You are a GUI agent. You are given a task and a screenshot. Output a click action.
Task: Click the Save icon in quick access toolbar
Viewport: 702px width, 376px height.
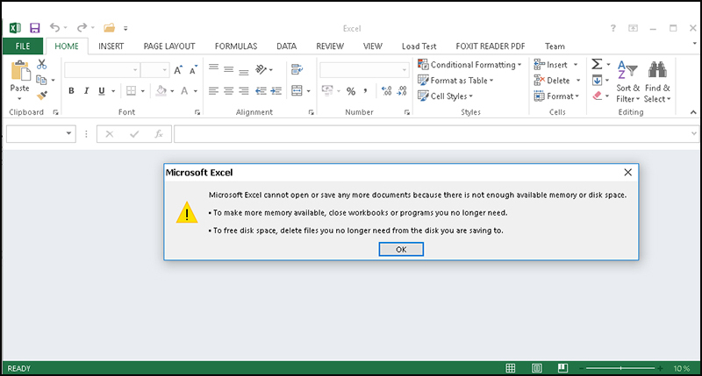tap(35, 29)
